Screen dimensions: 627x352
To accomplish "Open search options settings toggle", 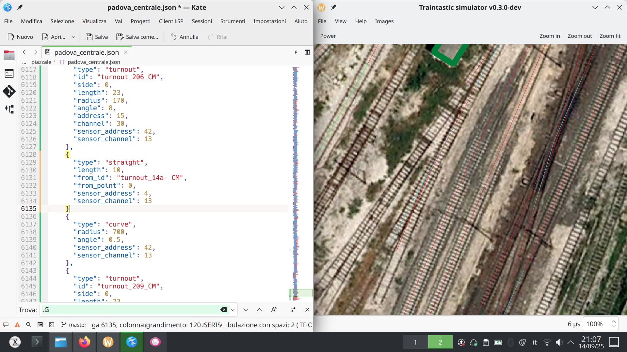I will point(293,310).
